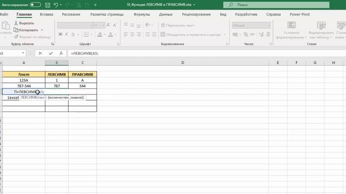The width and height of the screenshot is (346, 194).
Task: Increase font size with large A icon
Action: pos(108,25)
